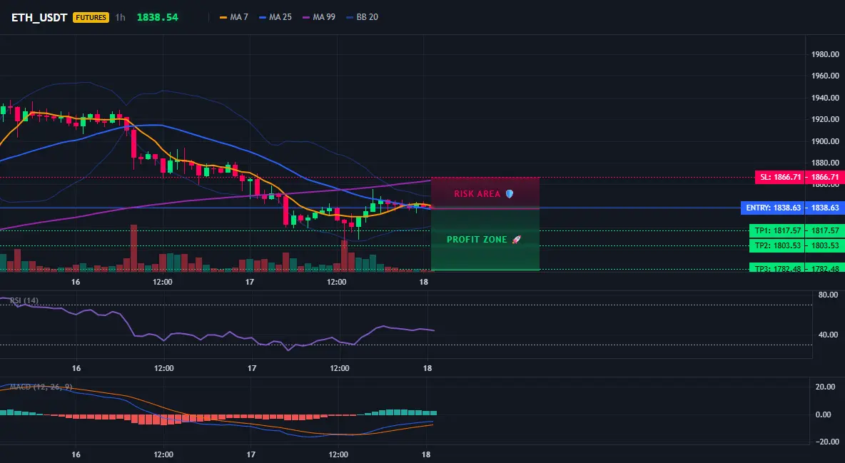This screenshot has height=463, width=845.
Task: Click the 1838.63 entry price tag
Action: 826,208
